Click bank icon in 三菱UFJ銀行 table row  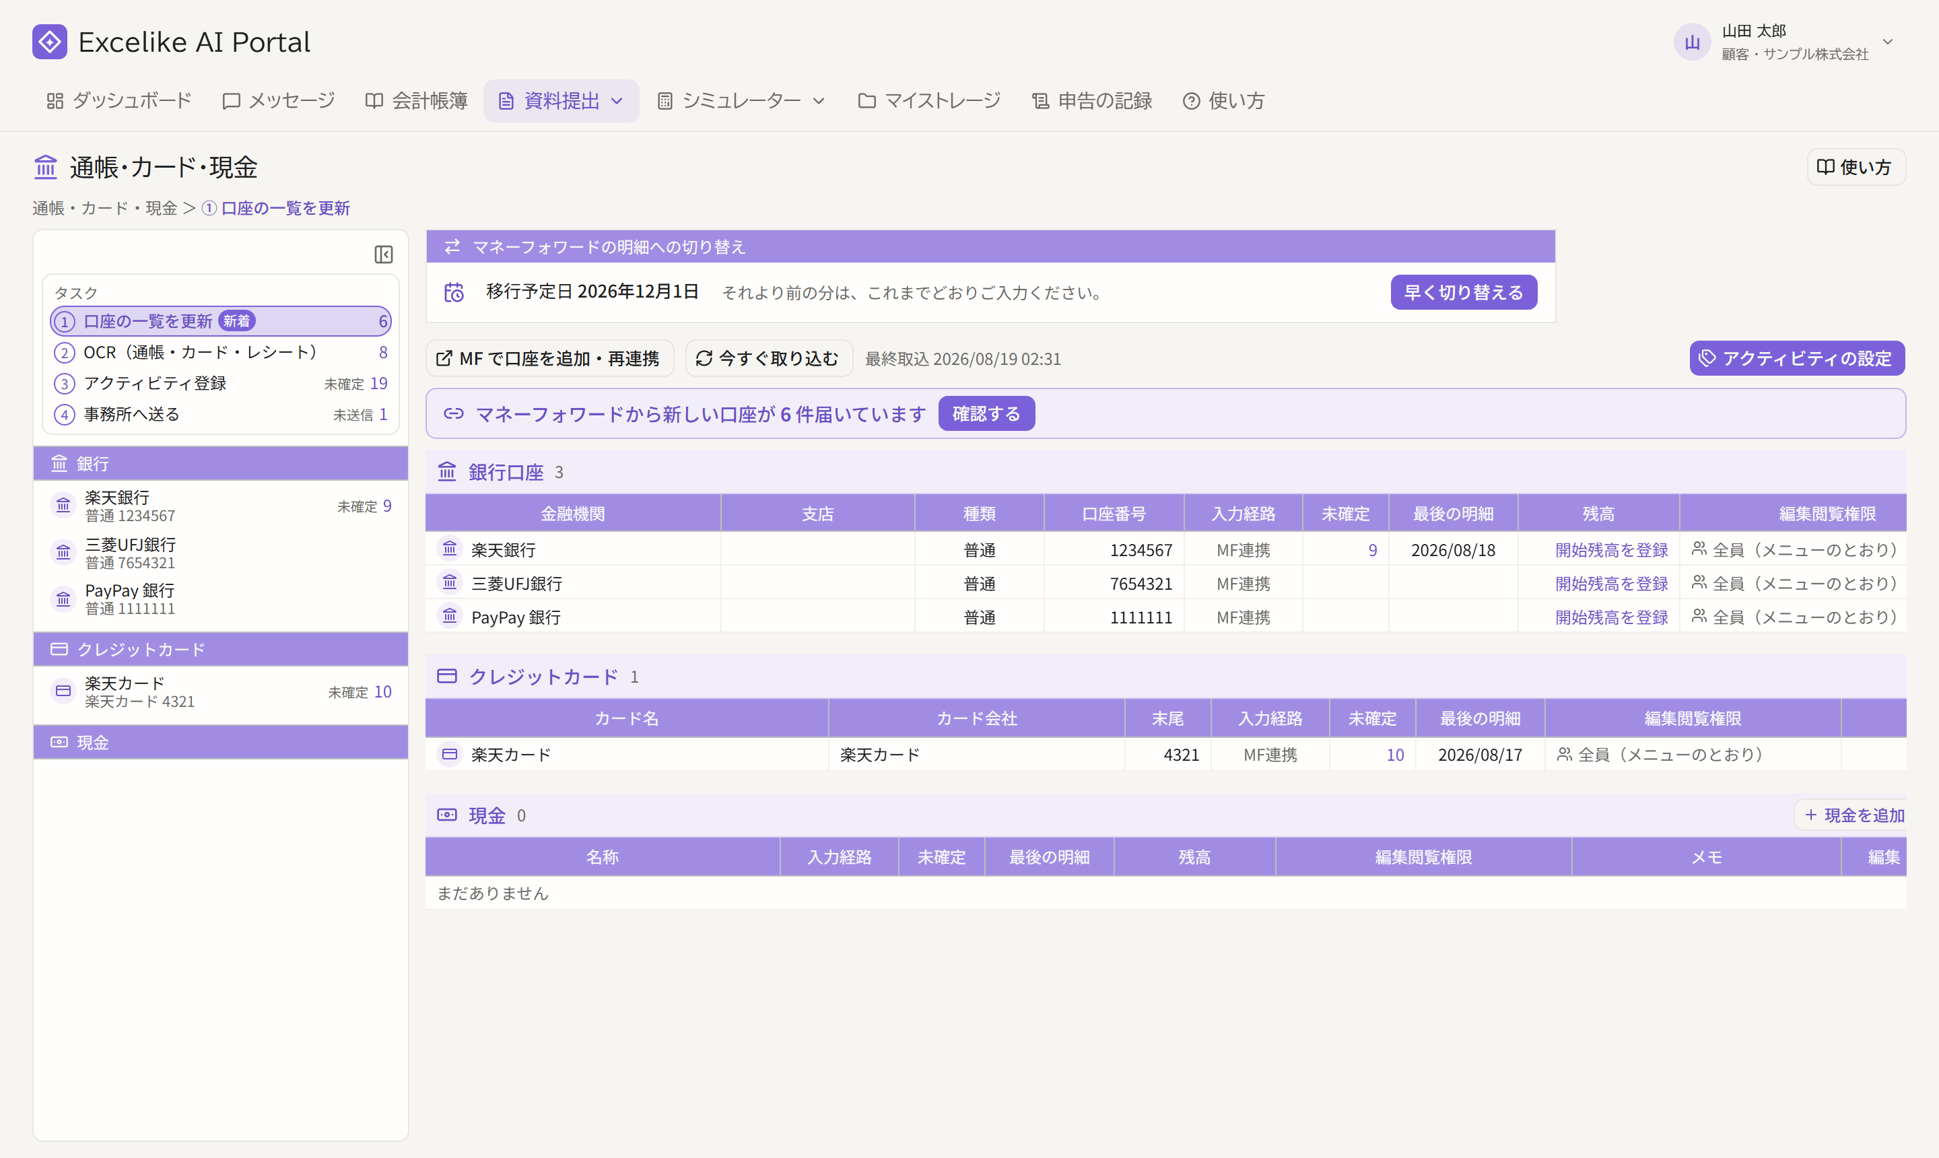pos(450,583)
